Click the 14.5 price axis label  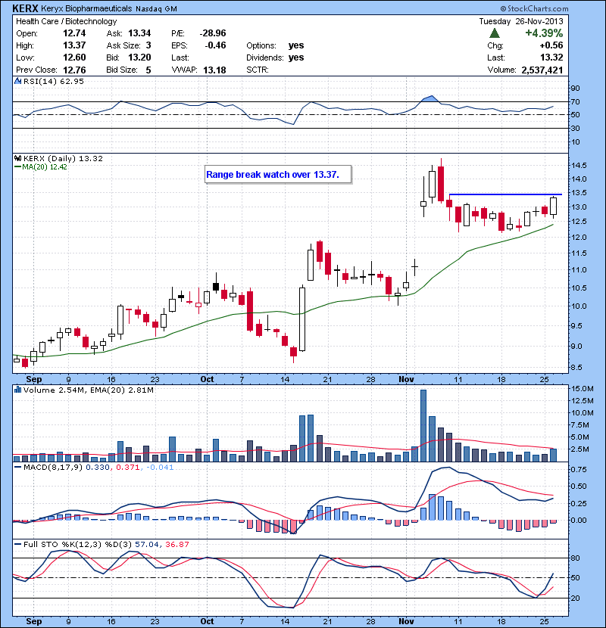(x=579, y=165)
